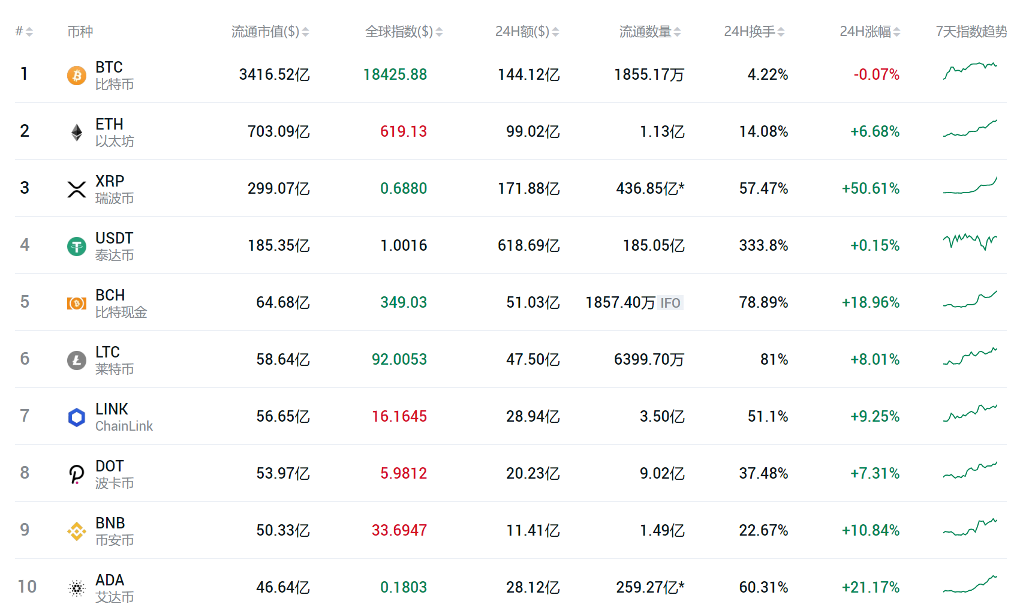Viewport: 1020px width, 613px height.
Task: Open the LTC 莱特币 coin link
Action: 115,360
